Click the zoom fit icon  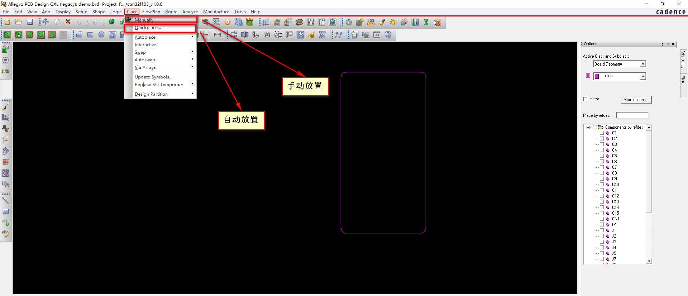point(216,22)
